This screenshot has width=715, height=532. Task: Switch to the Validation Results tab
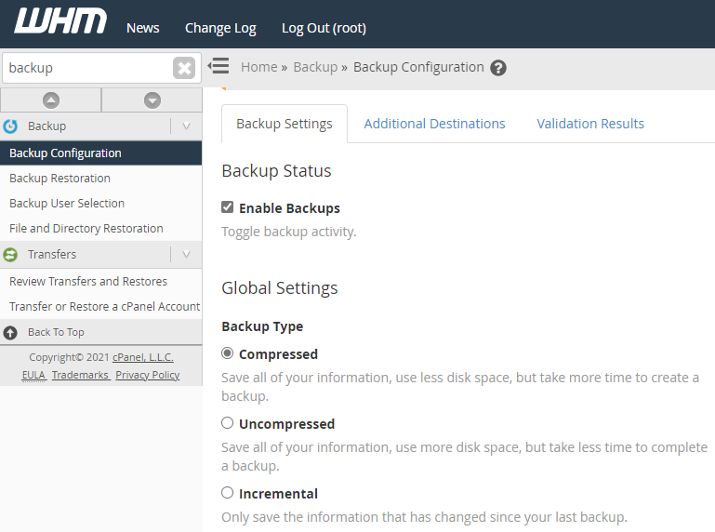[590, 124]
